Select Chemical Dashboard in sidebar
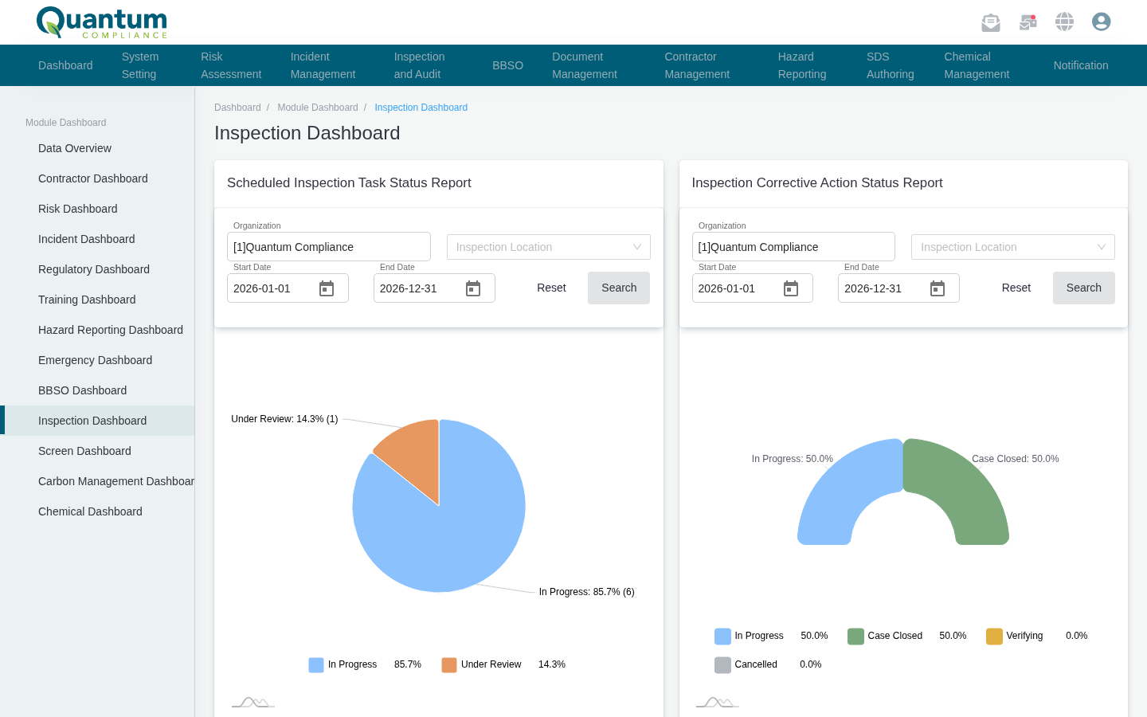 point(97,511)
